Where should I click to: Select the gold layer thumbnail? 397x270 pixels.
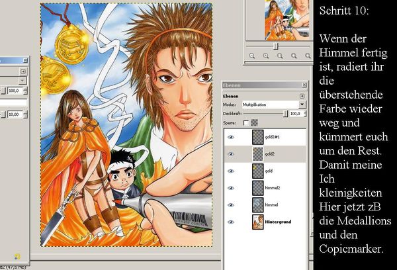point(258,171)
